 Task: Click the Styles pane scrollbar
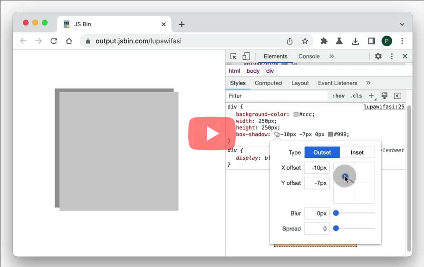coord(409,178)
